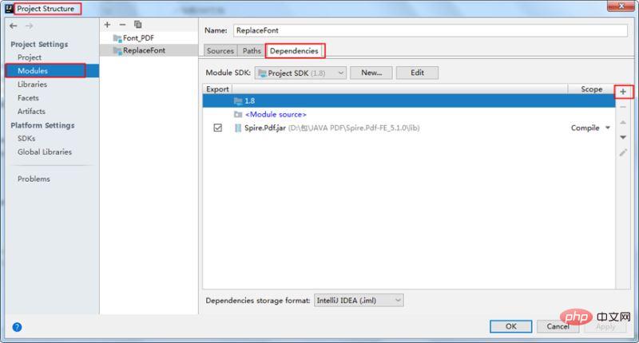Click the IntelliJ logo in title bar
The width and height of the screenshot is (639, 343).
(9, 9)
